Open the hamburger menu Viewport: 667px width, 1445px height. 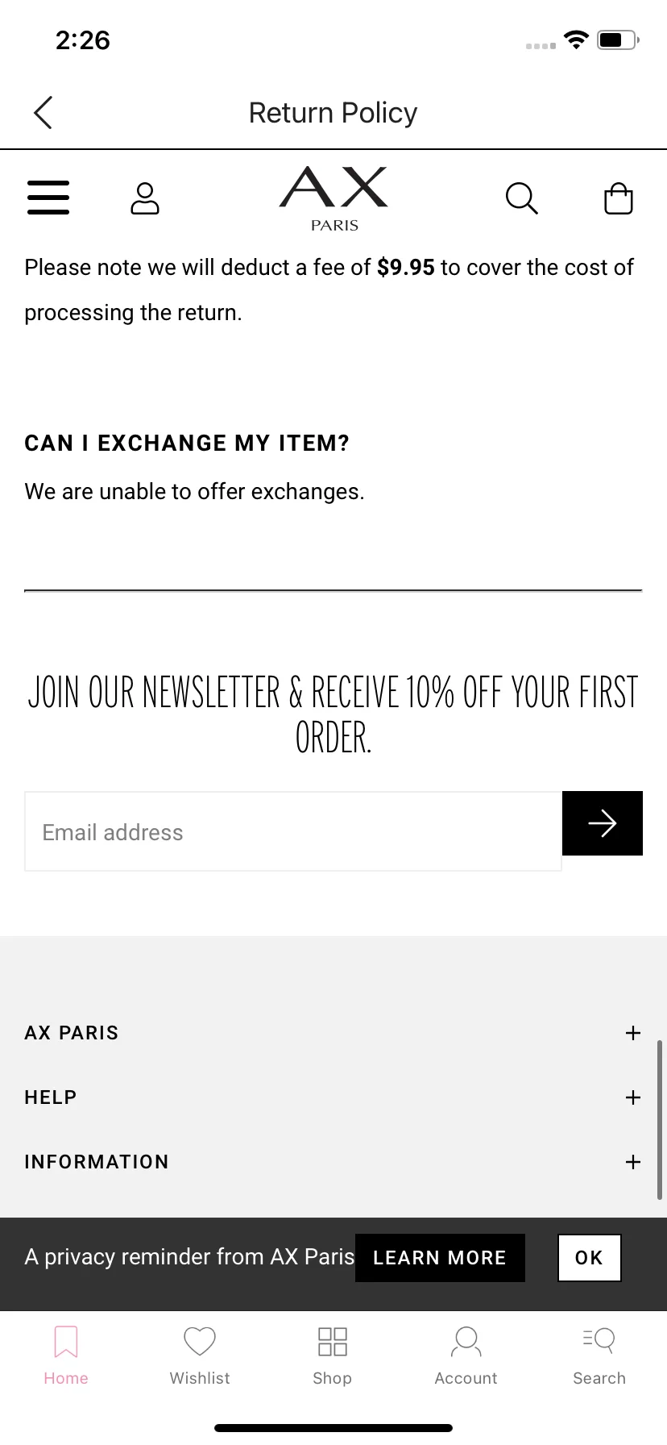coord(48,198)
